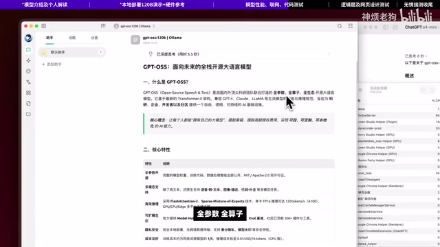Screen dimensions: 440x247
Task: Toggle the sidebar panel icon in title bar
Action: [x=44, y=26]
